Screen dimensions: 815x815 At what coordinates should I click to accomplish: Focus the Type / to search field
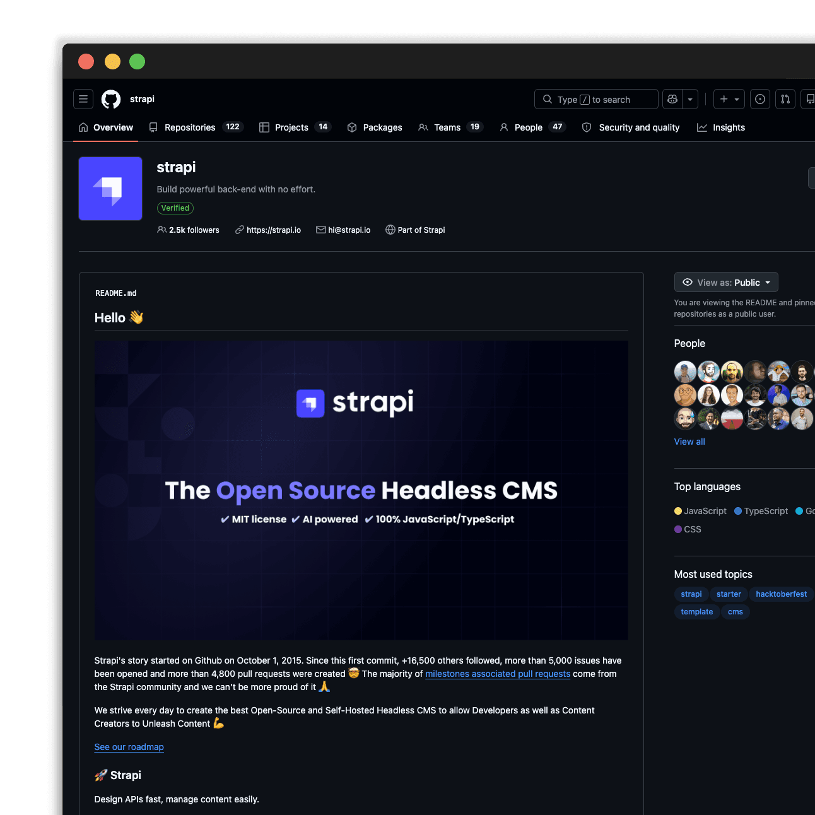[x=596, y=99]
